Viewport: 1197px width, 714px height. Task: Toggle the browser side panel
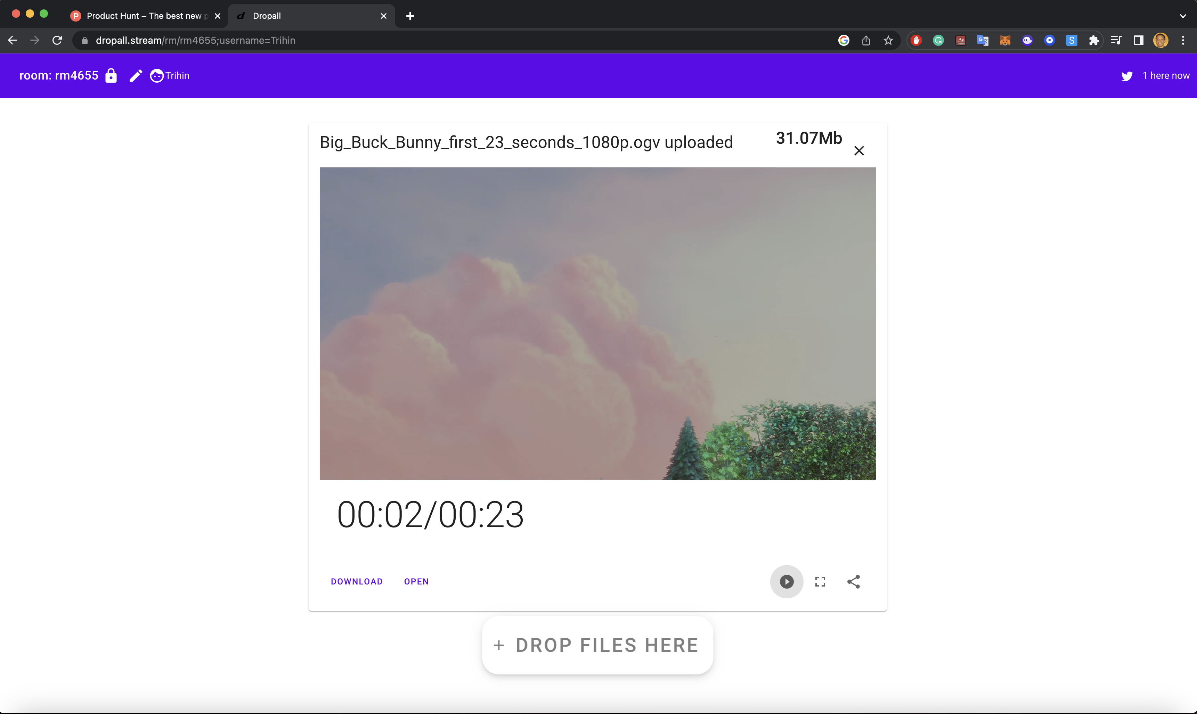1138,40
